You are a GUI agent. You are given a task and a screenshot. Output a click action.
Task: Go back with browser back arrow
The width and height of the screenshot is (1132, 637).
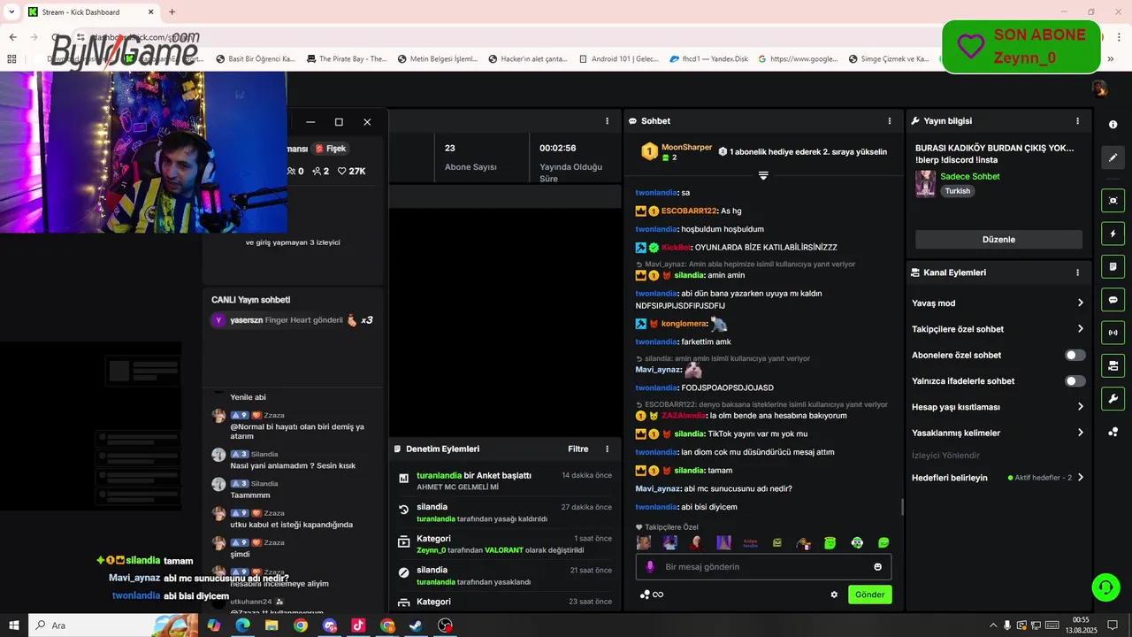[12, 37]
